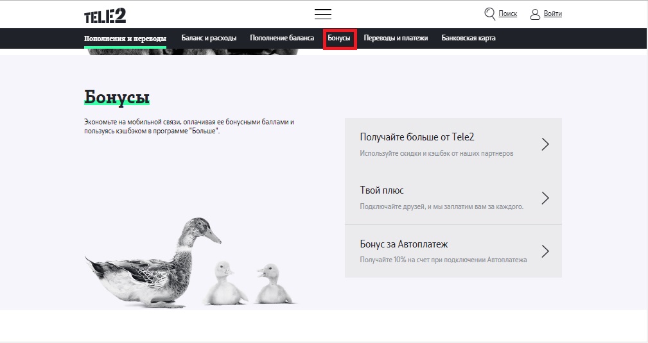Click the Tele2 logo
Screen dimensions: 648x343
[105, 15]
